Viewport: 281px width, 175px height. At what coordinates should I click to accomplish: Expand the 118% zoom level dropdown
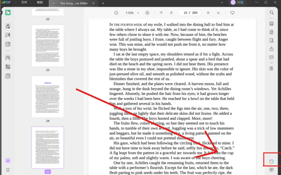[x=138, y=13]
